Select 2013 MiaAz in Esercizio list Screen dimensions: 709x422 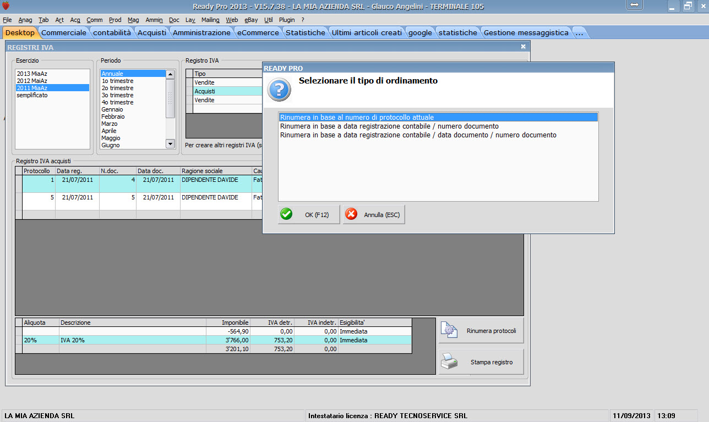click(x=52, y=74)
